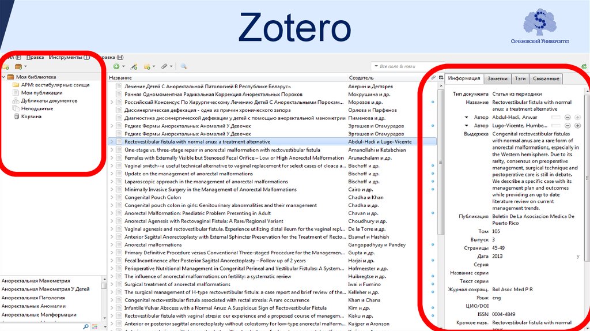
Task: Open Advanced Search magnifier icon
Action: point(184,67)
